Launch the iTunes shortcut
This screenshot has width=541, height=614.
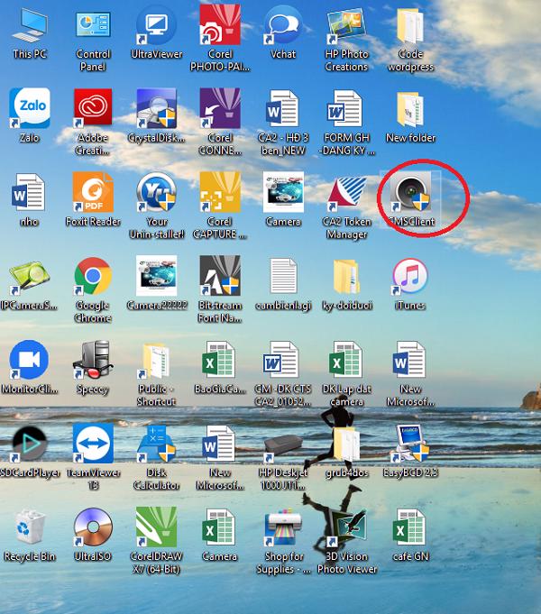(410, 276)
